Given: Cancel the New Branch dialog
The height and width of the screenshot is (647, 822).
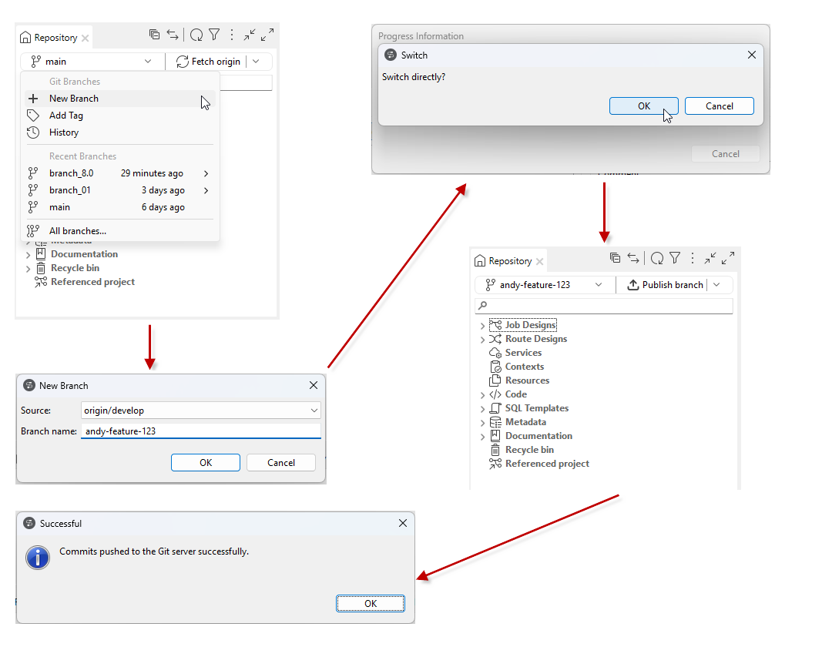Looking at the screenshot, I should click(x=281, y=462).
